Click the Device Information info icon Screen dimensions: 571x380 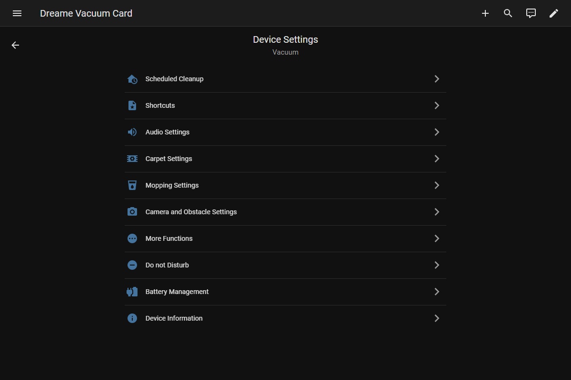(132, 318)
